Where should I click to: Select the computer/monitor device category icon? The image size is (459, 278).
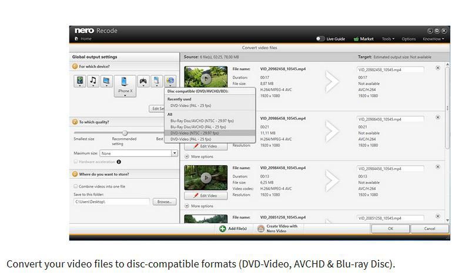[x=106, y=81]
